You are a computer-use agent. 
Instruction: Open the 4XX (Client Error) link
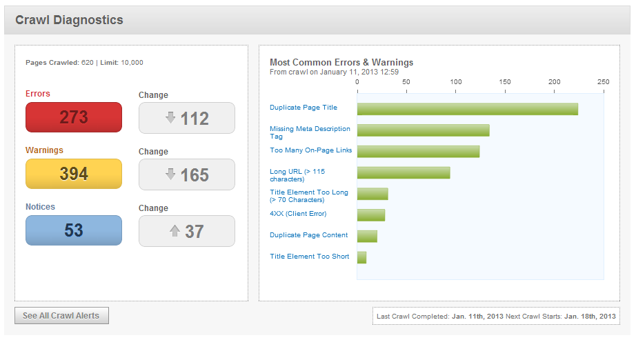click(298, 214)
